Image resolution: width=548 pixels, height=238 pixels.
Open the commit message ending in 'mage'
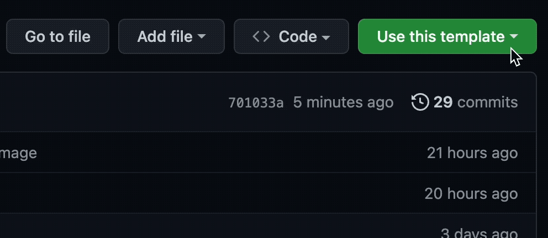point(18,153)
